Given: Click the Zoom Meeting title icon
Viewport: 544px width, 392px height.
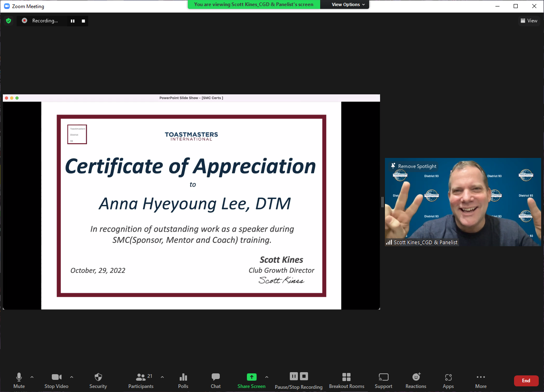Looking at the screenshot, I should [x=7, y=6].
